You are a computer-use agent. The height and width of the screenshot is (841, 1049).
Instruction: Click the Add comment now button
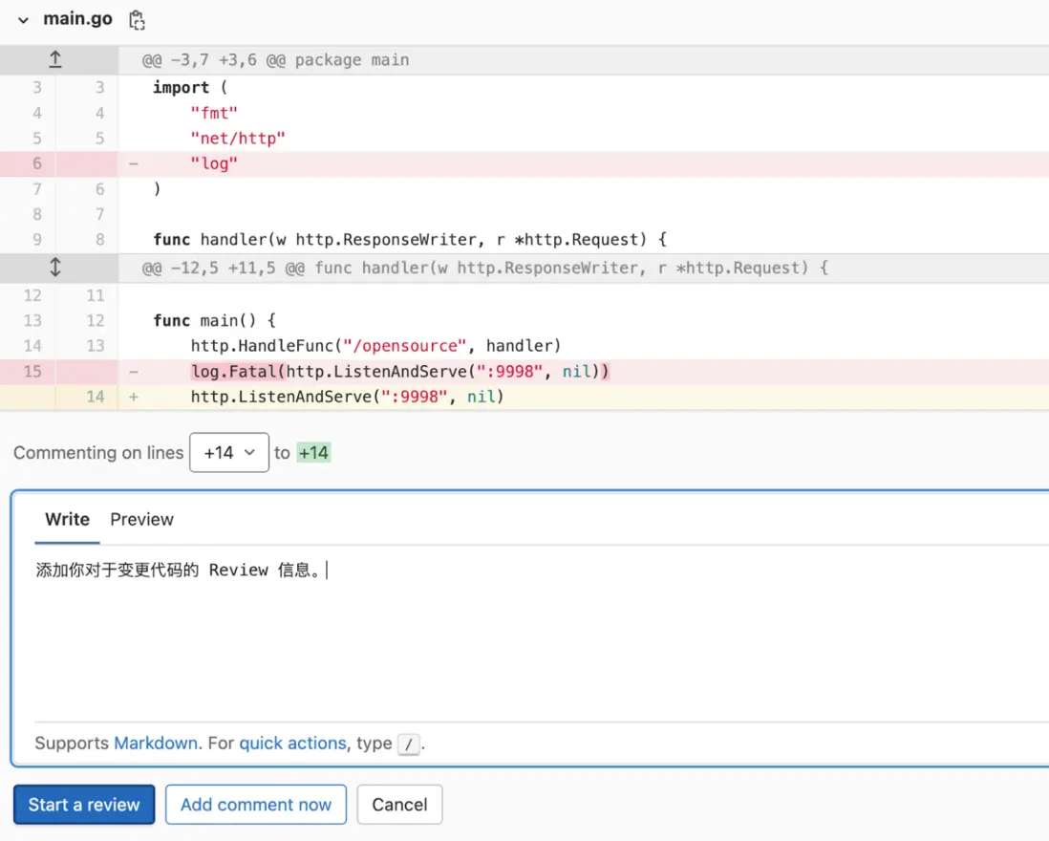255,805
